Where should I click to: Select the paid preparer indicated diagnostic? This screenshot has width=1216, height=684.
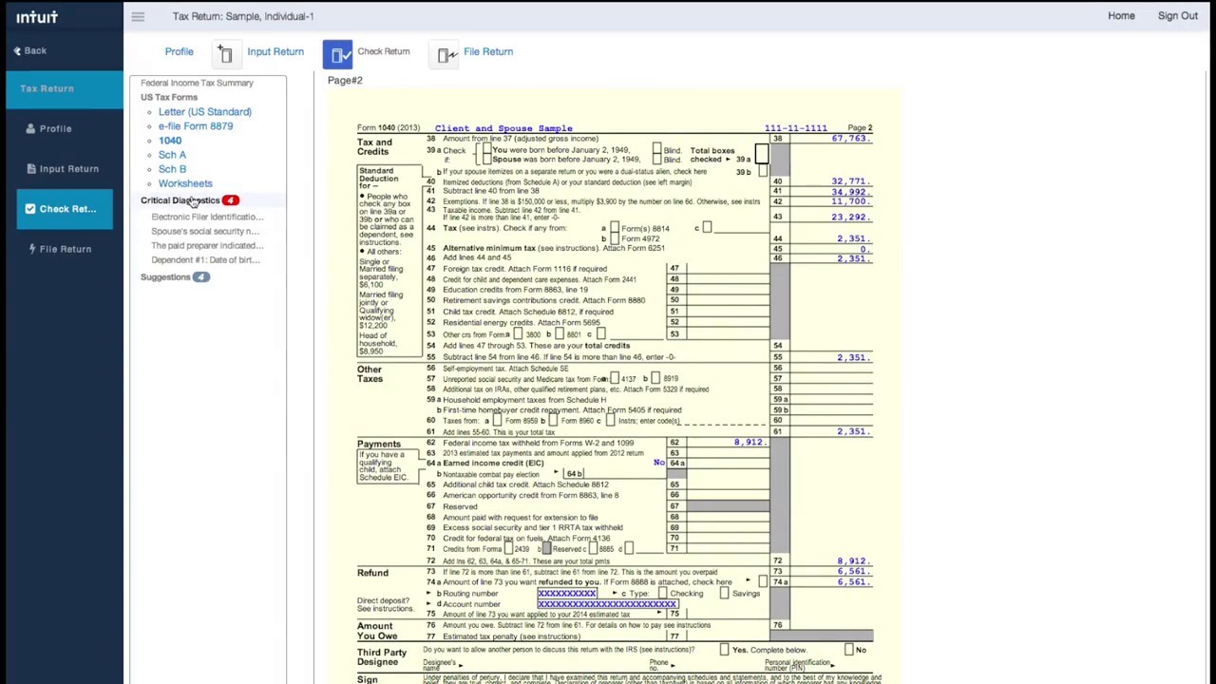pyautogui.click(x=207, y=245)
